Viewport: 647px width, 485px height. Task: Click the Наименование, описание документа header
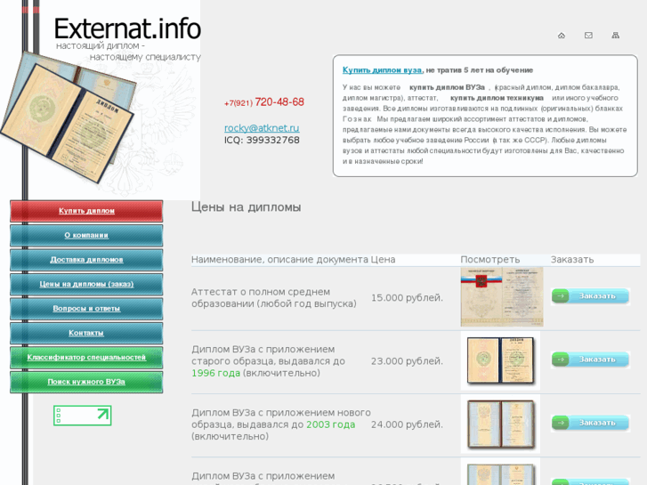(279, 260)
